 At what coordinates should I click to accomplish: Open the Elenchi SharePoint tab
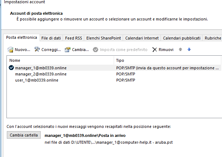104,38
